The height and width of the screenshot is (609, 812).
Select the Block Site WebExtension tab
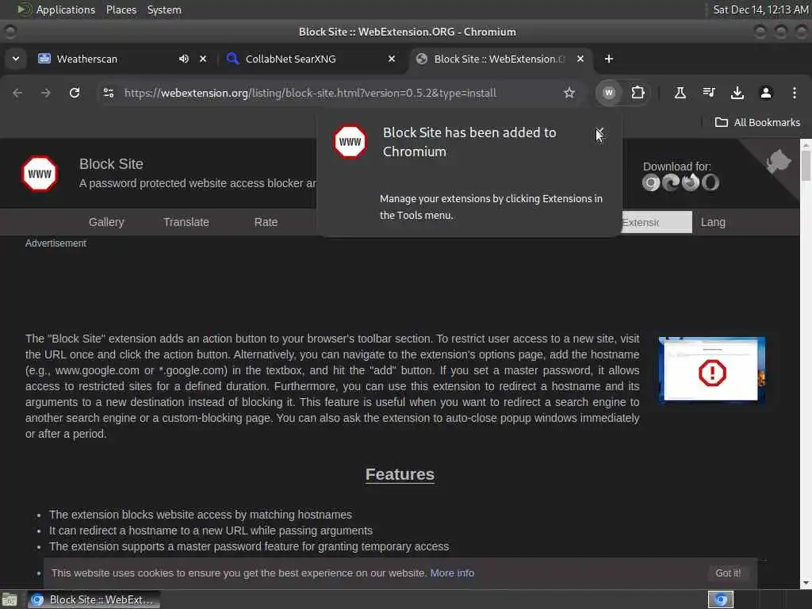click(x=501, y=59)
